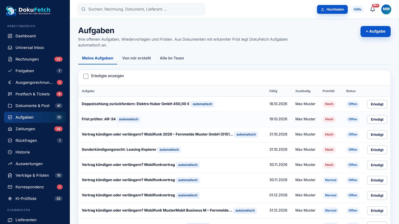Click the due date 18.10.2026
This screenshot has width=399, height=224.
[x=278, y=104]
